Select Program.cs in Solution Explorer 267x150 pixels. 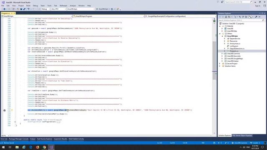coord(234,51)
